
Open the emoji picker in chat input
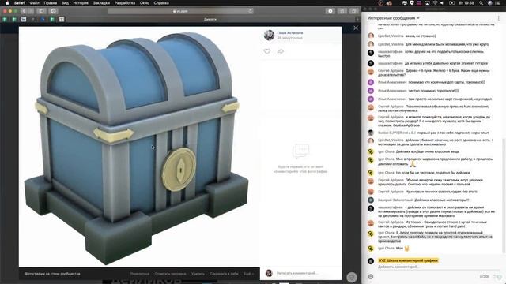pos(371,276)
